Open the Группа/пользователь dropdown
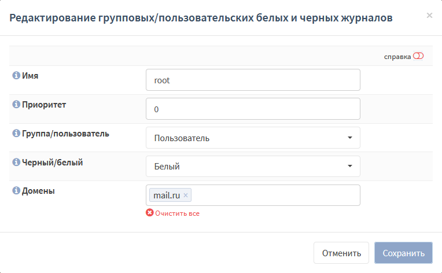Image resolution: width=442 pixels, height=273 pixels. pos(253,138)
